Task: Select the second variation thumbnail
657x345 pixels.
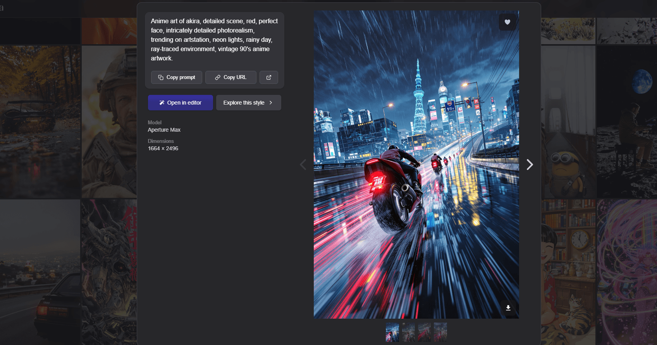Action: point(408,332)
